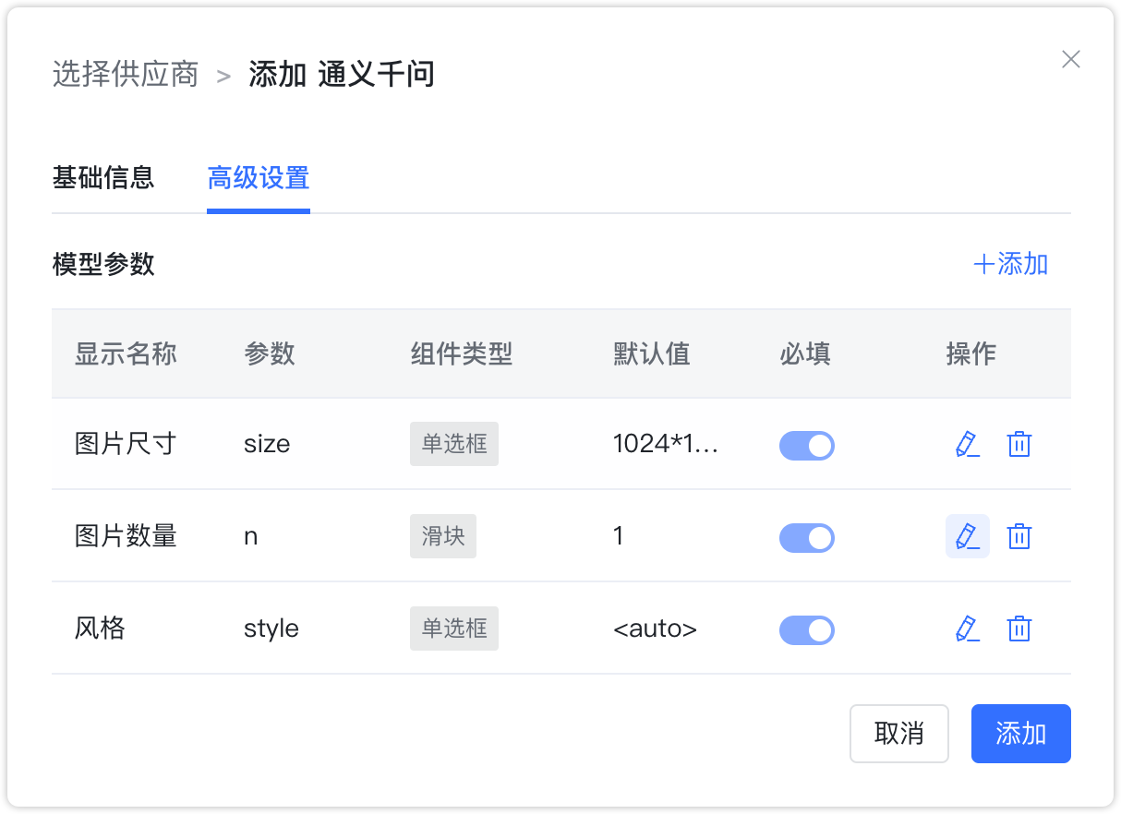Switch to the 基础信息 tab

pos(103,178)
